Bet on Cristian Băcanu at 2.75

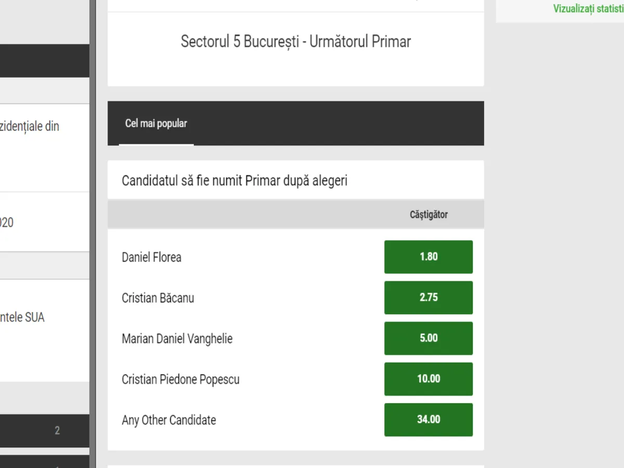pyautogui.click(x=428, y=297)
